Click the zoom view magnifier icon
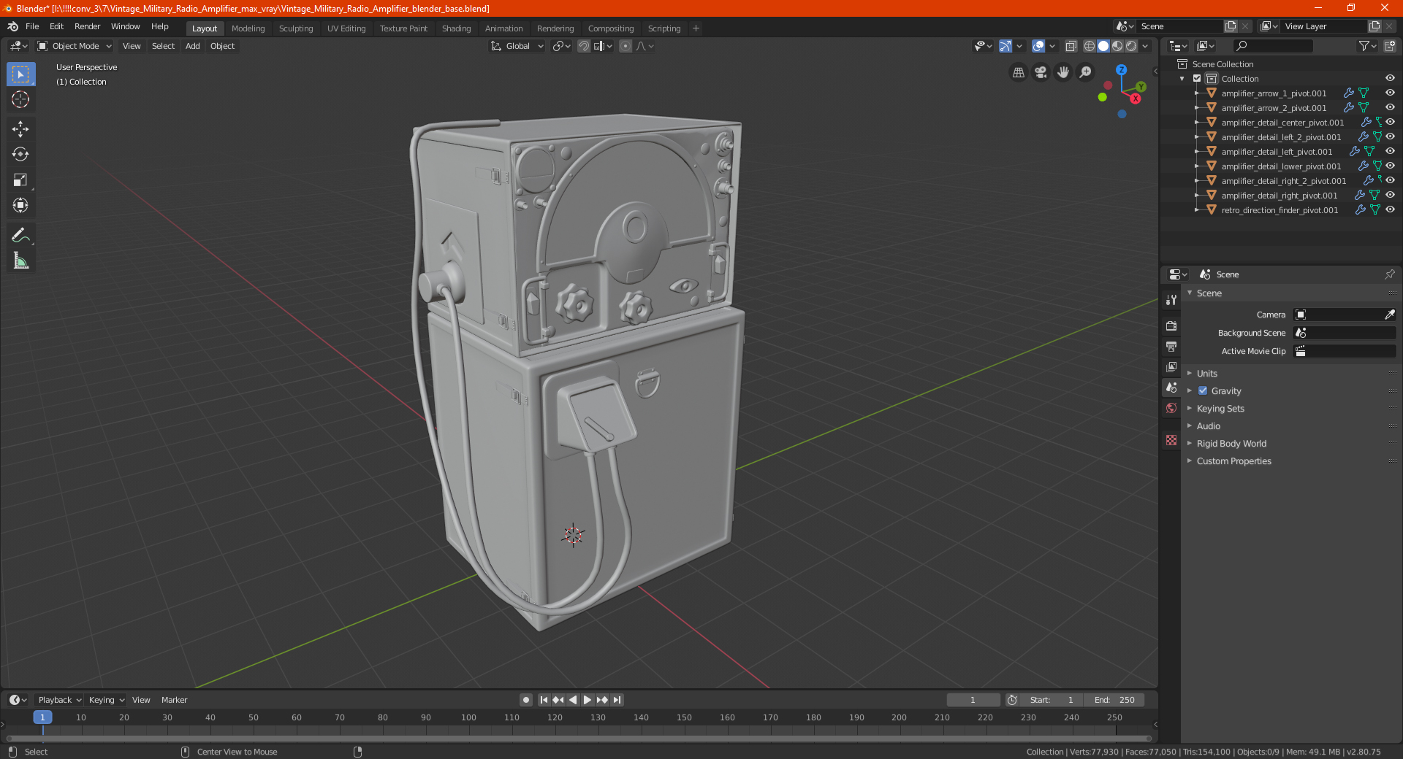Image resolution: width=1403 pixels, height=759 pixels. [1086, 72]
